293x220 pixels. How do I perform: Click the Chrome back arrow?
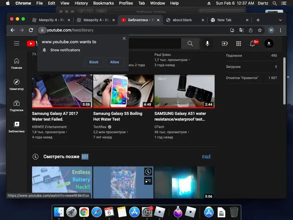(x=13, y=30)
